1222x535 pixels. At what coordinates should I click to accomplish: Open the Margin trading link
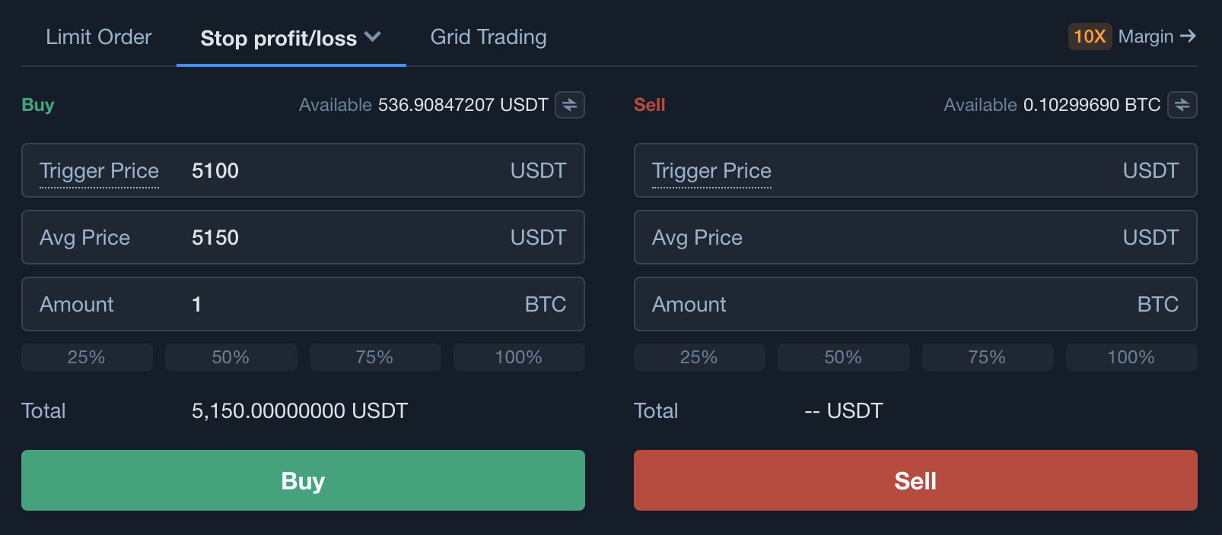[x=1146, y=36]
